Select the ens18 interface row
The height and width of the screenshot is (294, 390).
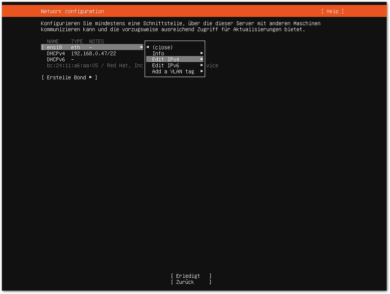pyautogui.click(x=92, y=47)
